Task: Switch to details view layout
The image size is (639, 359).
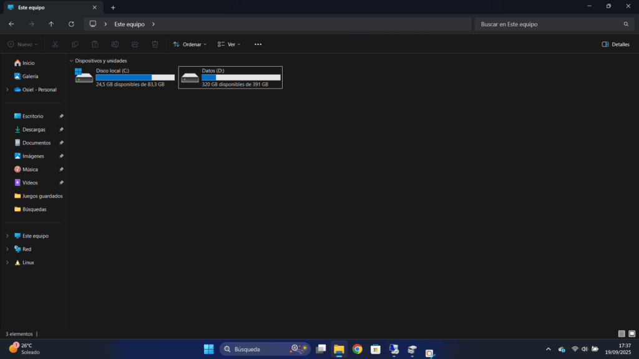Action: (x=622, y=333)
